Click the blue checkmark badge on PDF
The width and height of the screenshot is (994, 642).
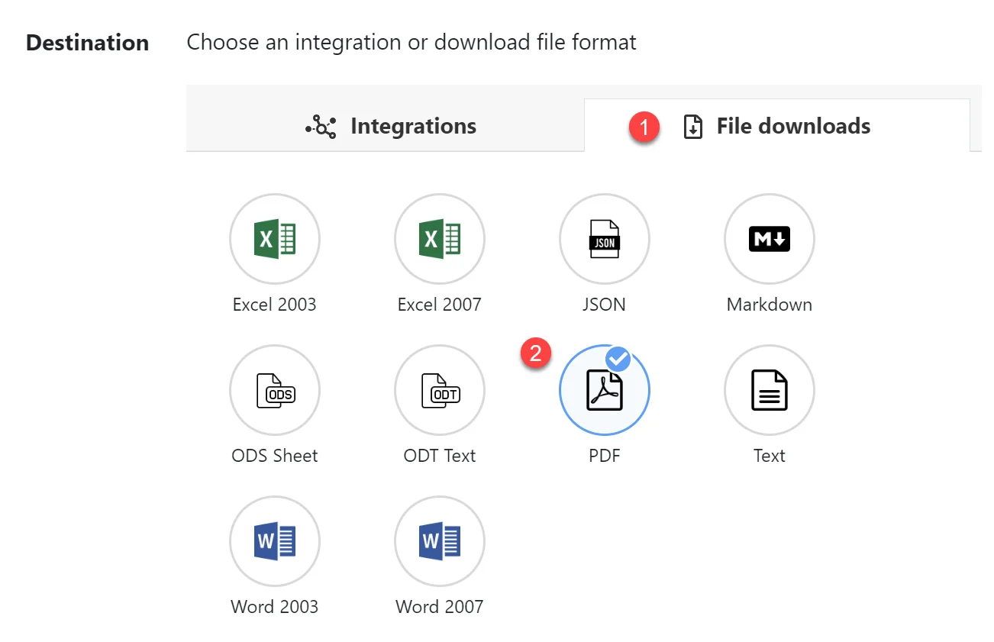618,358
